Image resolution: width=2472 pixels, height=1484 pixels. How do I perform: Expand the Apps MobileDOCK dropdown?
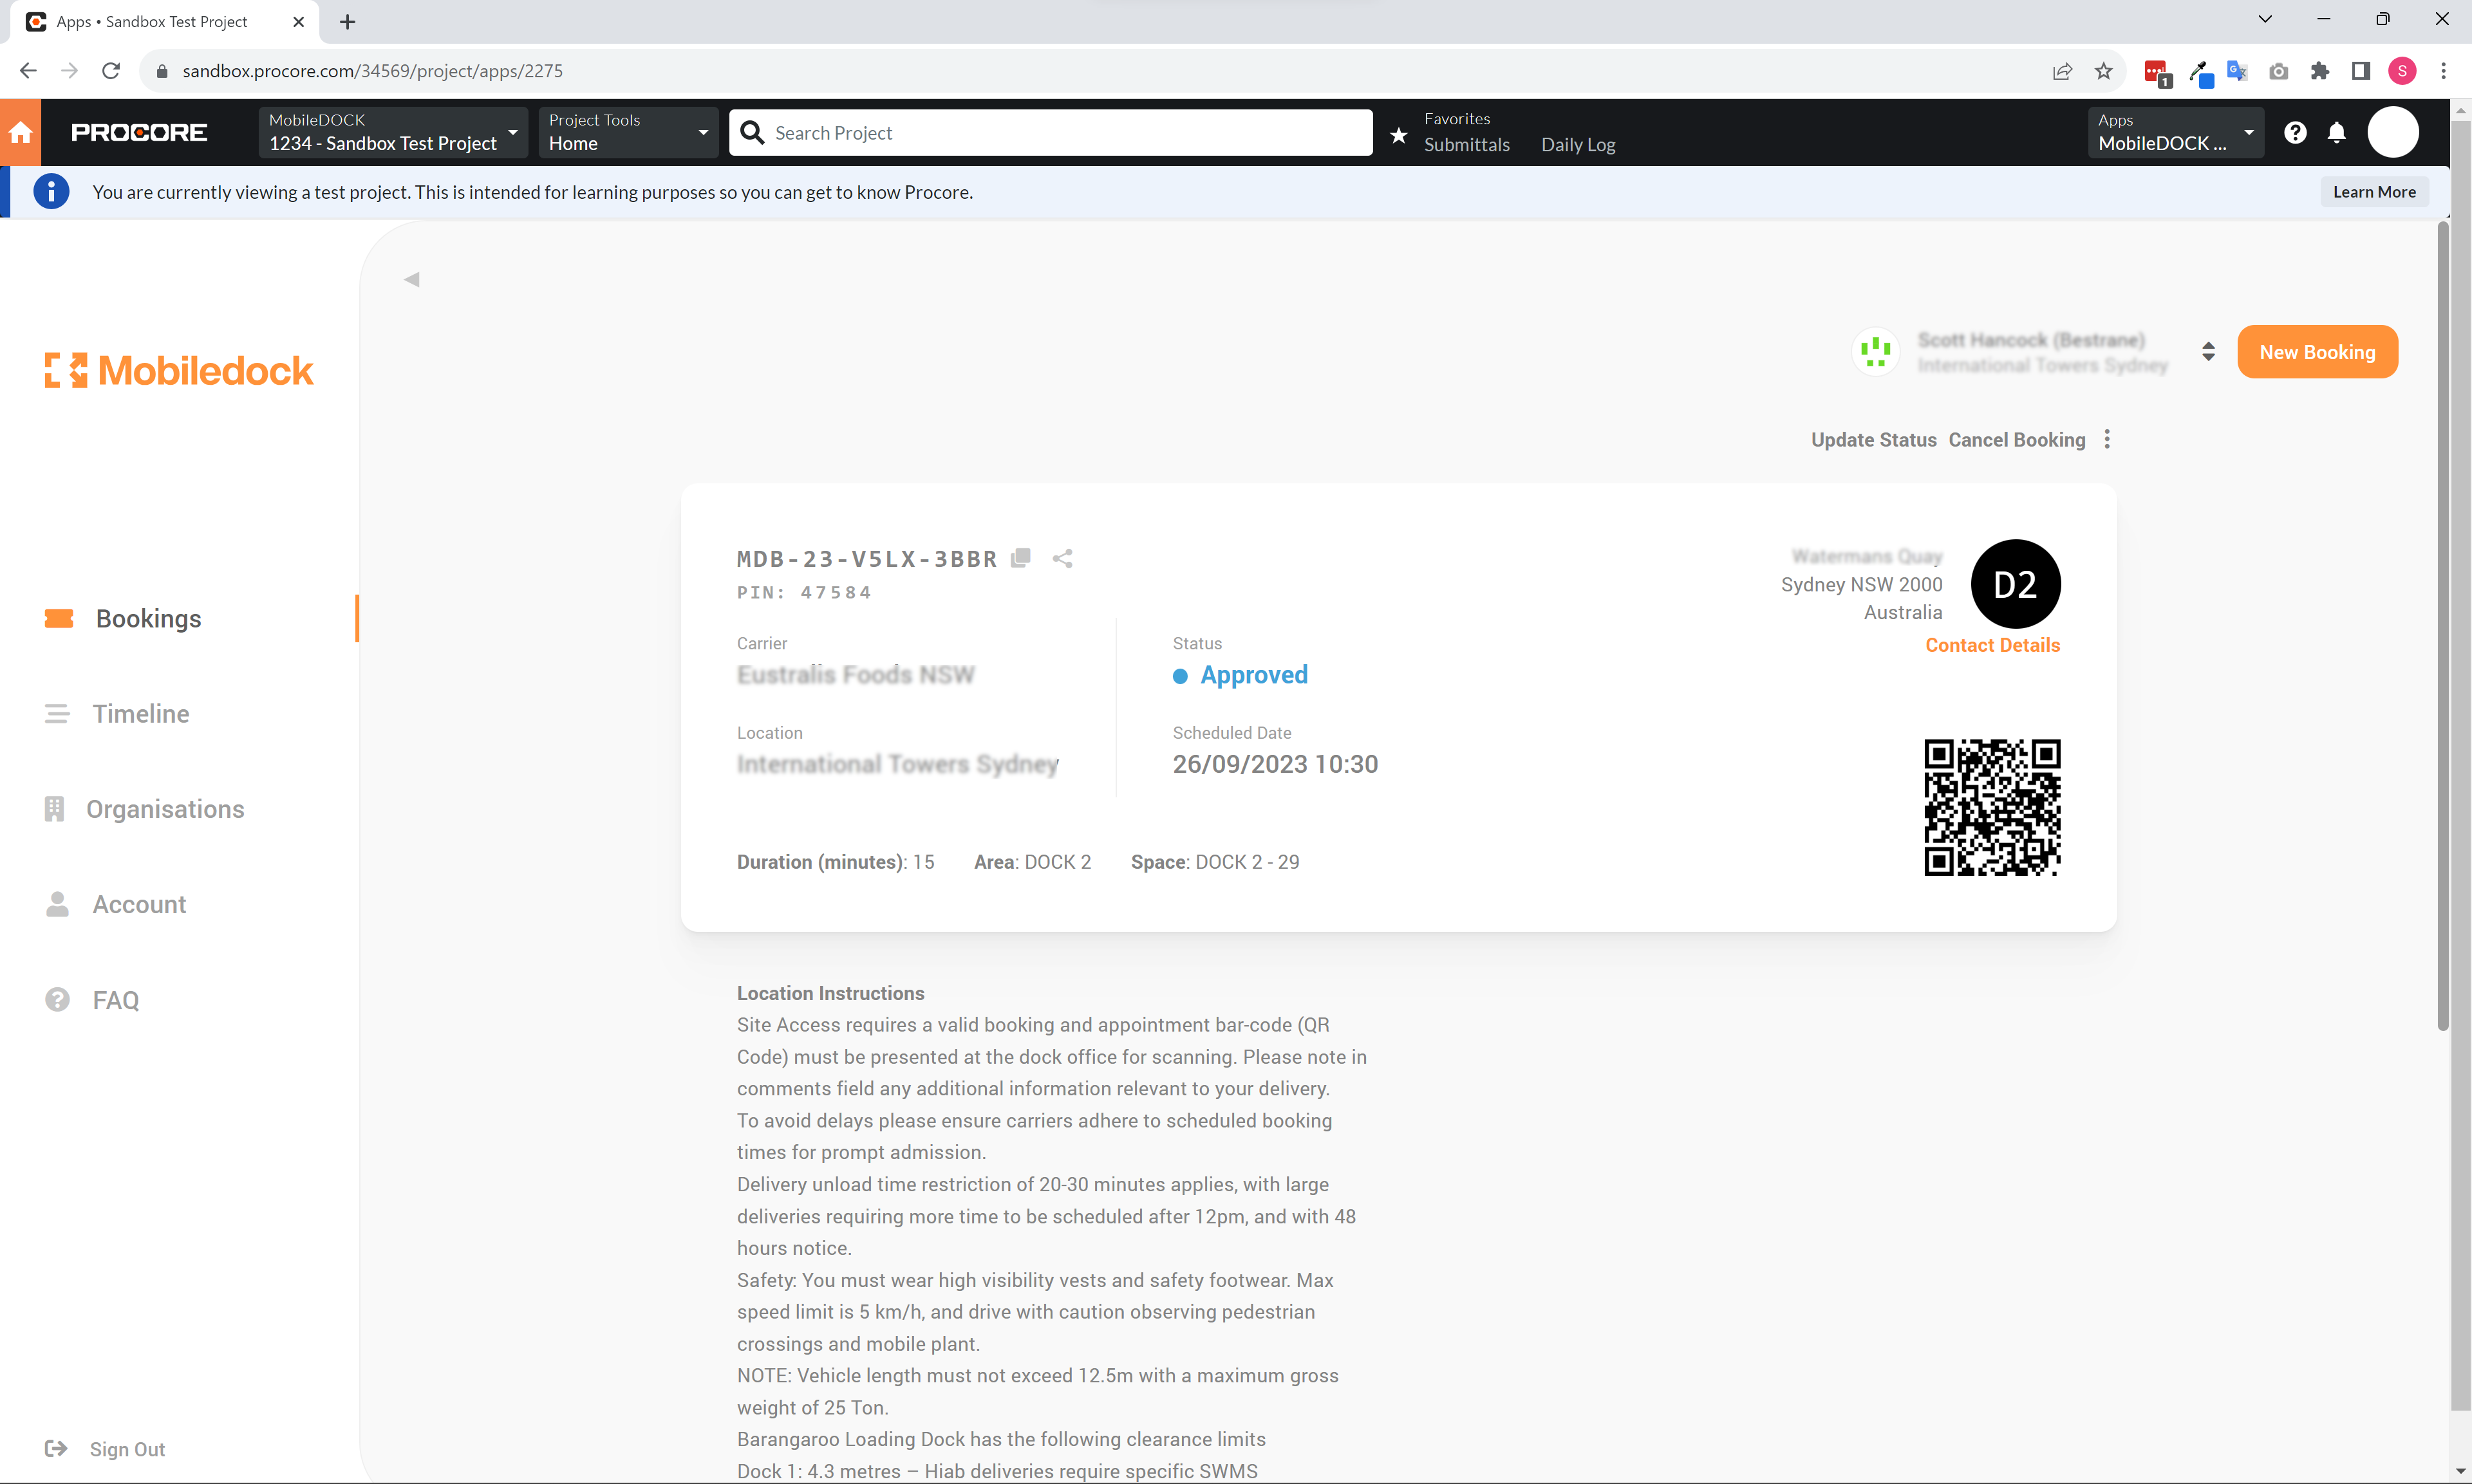[2175, 132]
